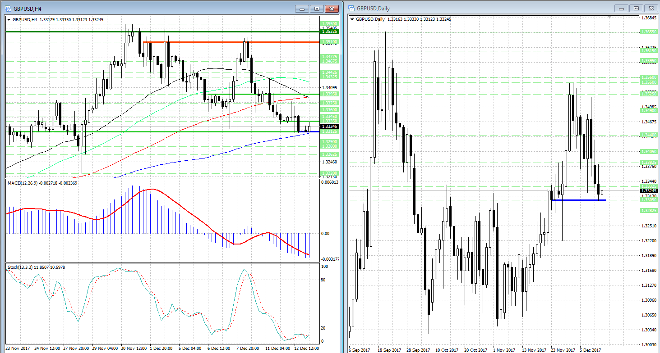
Task: Close the GBPUSD,H4 chart window
Action: pos(332,9)
